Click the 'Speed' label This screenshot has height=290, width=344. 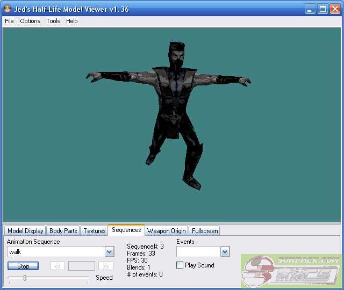(104, 278)
